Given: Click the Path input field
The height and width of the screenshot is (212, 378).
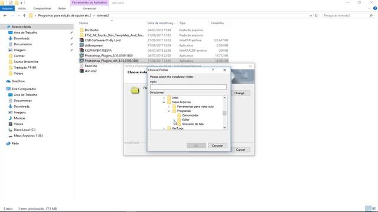Looking at the screenshot, I should [188, 87].
